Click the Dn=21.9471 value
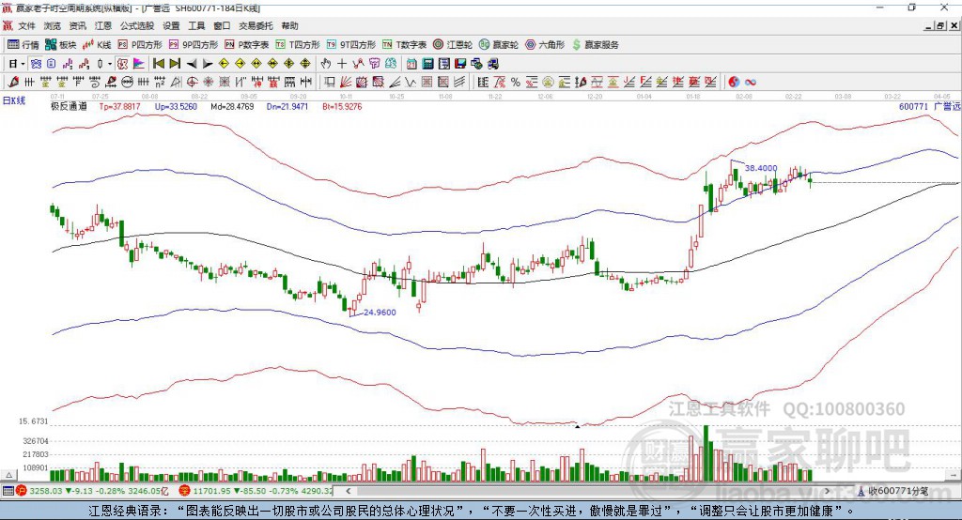Image resolution: width=962 pixels, height=520 pixels. click(287, 106)
